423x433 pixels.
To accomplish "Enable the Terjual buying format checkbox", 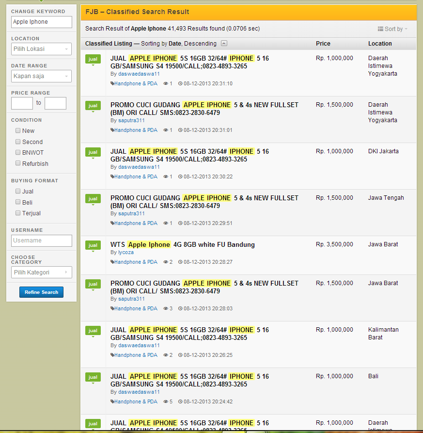I will click(18, 213).
